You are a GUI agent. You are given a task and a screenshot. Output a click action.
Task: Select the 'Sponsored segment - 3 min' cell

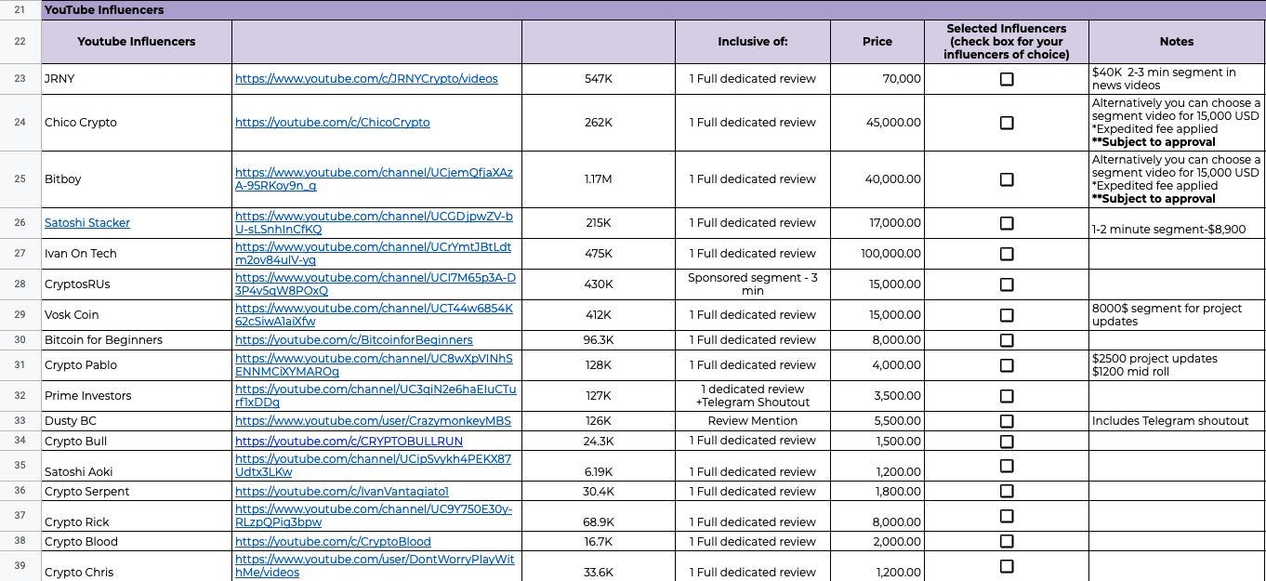(x=753, y=284)
